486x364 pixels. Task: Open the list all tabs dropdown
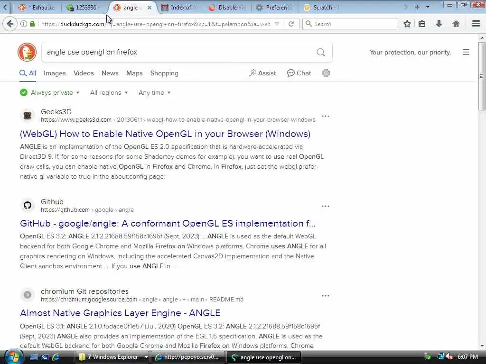click(x=428, y=7)
